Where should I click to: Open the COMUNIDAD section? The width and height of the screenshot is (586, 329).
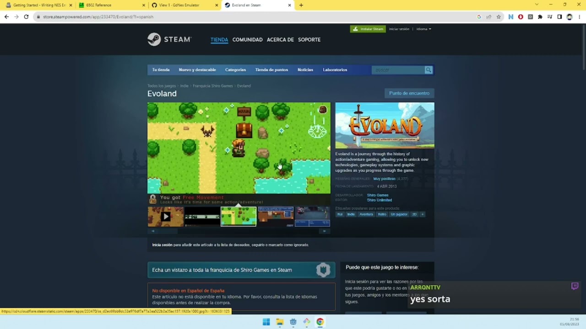[247, 40]
